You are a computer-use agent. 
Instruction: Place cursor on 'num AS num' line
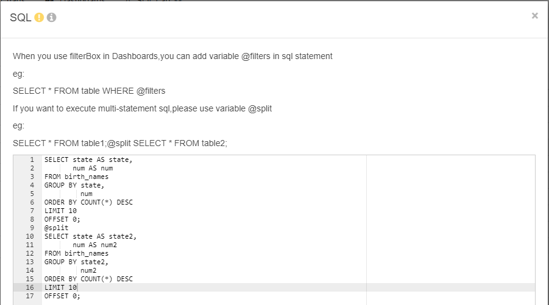coord(93,168)
